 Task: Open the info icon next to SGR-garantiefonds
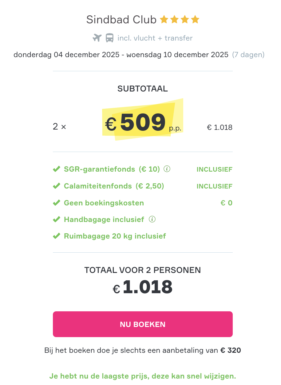167,169
